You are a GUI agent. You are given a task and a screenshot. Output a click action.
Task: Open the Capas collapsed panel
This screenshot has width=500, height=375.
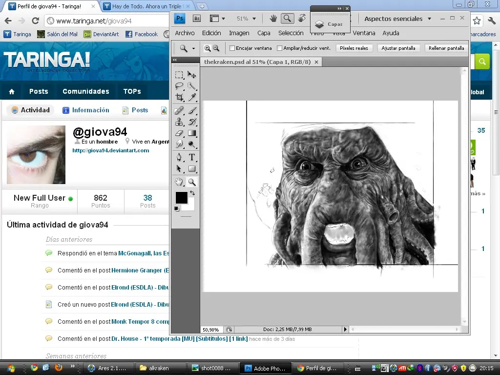[329, 24]
